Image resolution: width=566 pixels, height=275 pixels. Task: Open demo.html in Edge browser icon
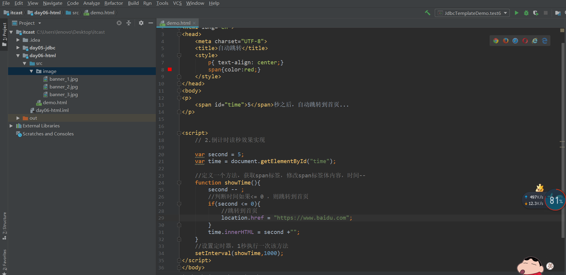click(545, 41)
